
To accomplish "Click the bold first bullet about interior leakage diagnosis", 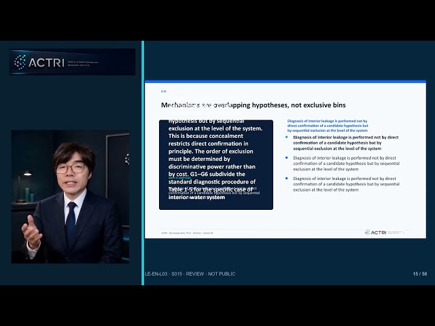I will (x=346, y=143).
